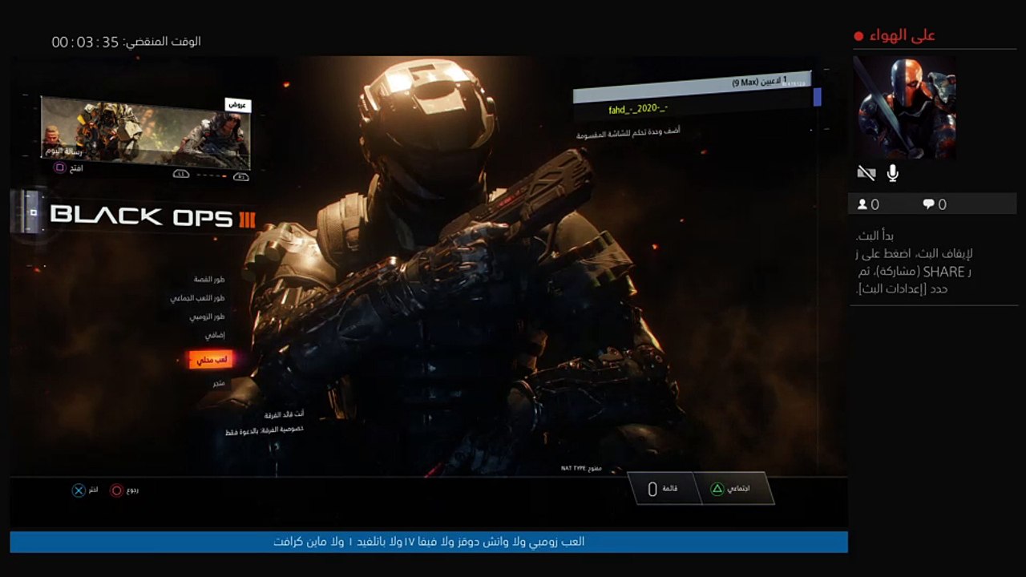The image size is (1026, 577).
Task: Click the square button icon beside افتح
Action: tap(59, 167)
